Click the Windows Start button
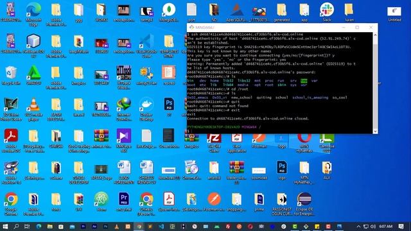Image resolution: width=411 pixels, height=231 pixels. coord(5,227)
